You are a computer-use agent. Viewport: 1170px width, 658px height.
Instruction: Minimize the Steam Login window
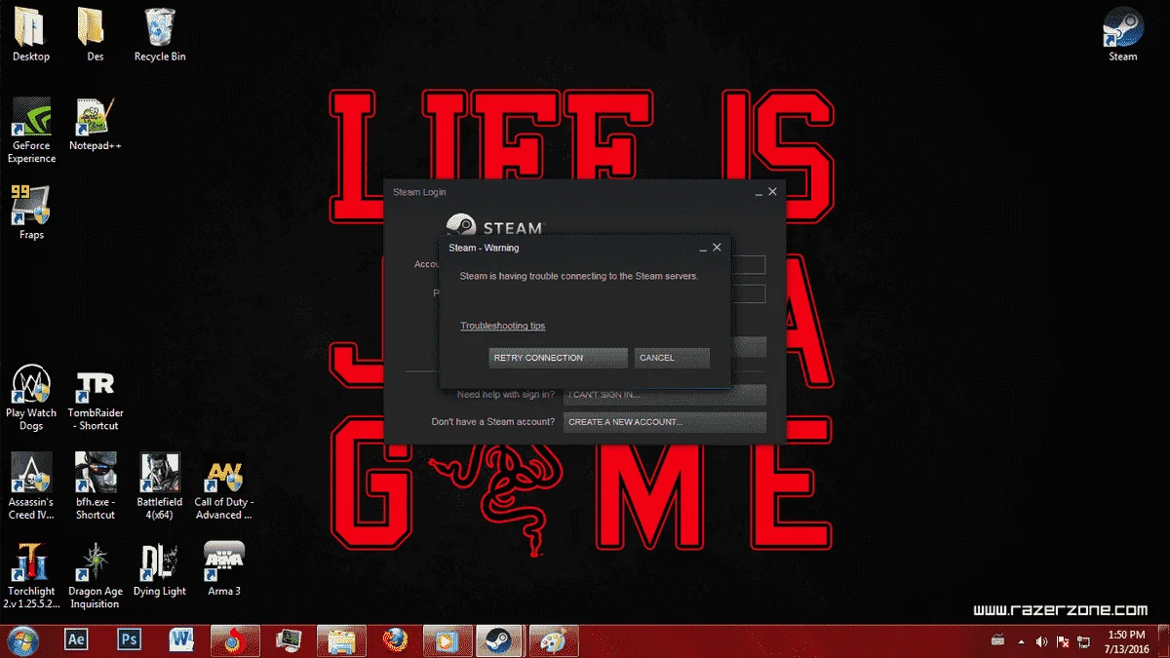[759, 193]
